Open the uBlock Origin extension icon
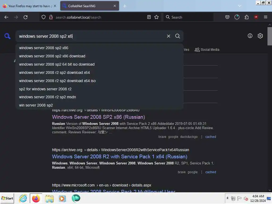 tap(256, 17)
